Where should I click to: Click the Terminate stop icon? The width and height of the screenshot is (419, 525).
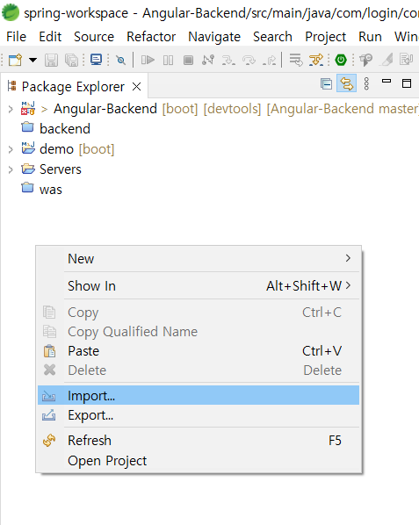tap(188, 61)
